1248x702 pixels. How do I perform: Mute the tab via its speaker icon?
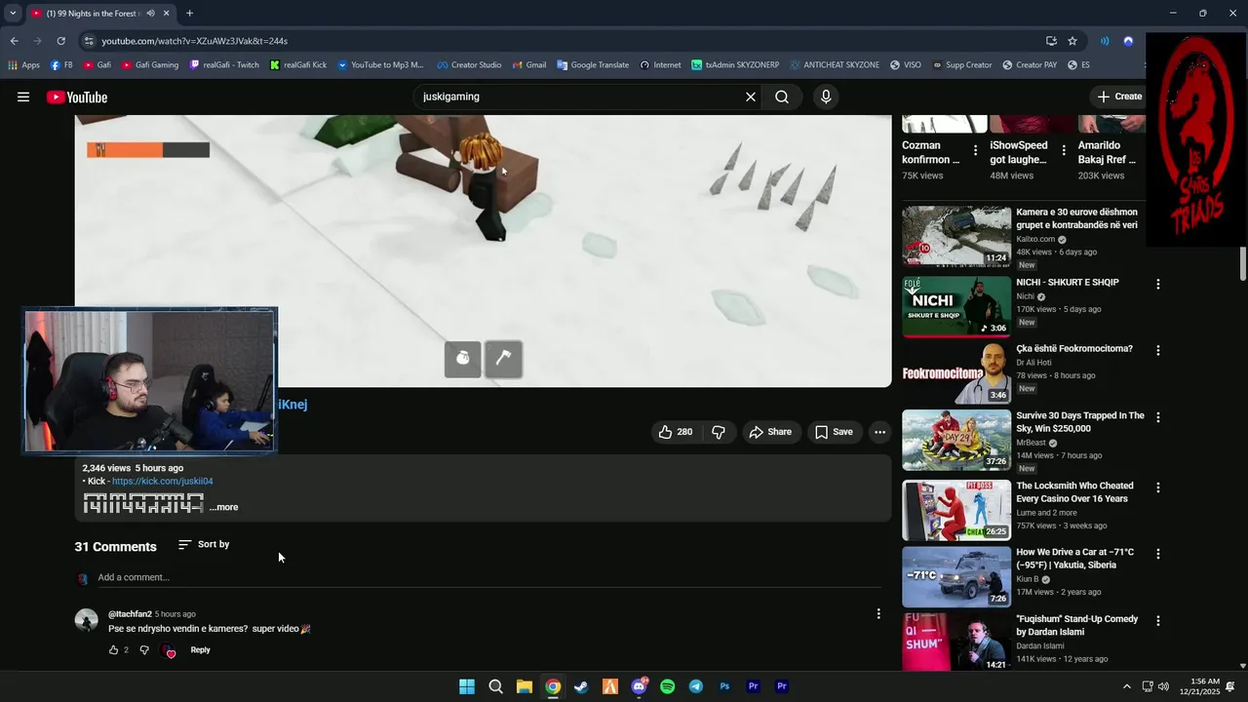pos(150,14)
